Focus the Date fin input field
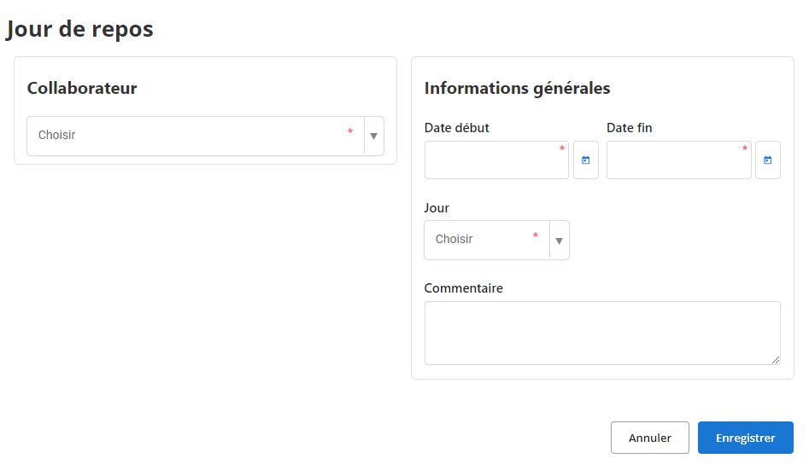The image size is (809, 476). [x=678, y=160]
